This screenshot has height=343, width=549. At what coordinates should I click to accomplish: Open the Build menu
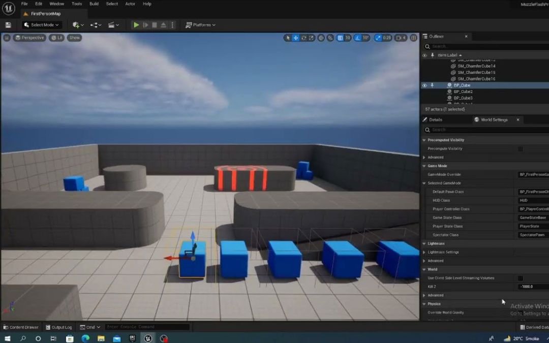[x=94, y=4]
